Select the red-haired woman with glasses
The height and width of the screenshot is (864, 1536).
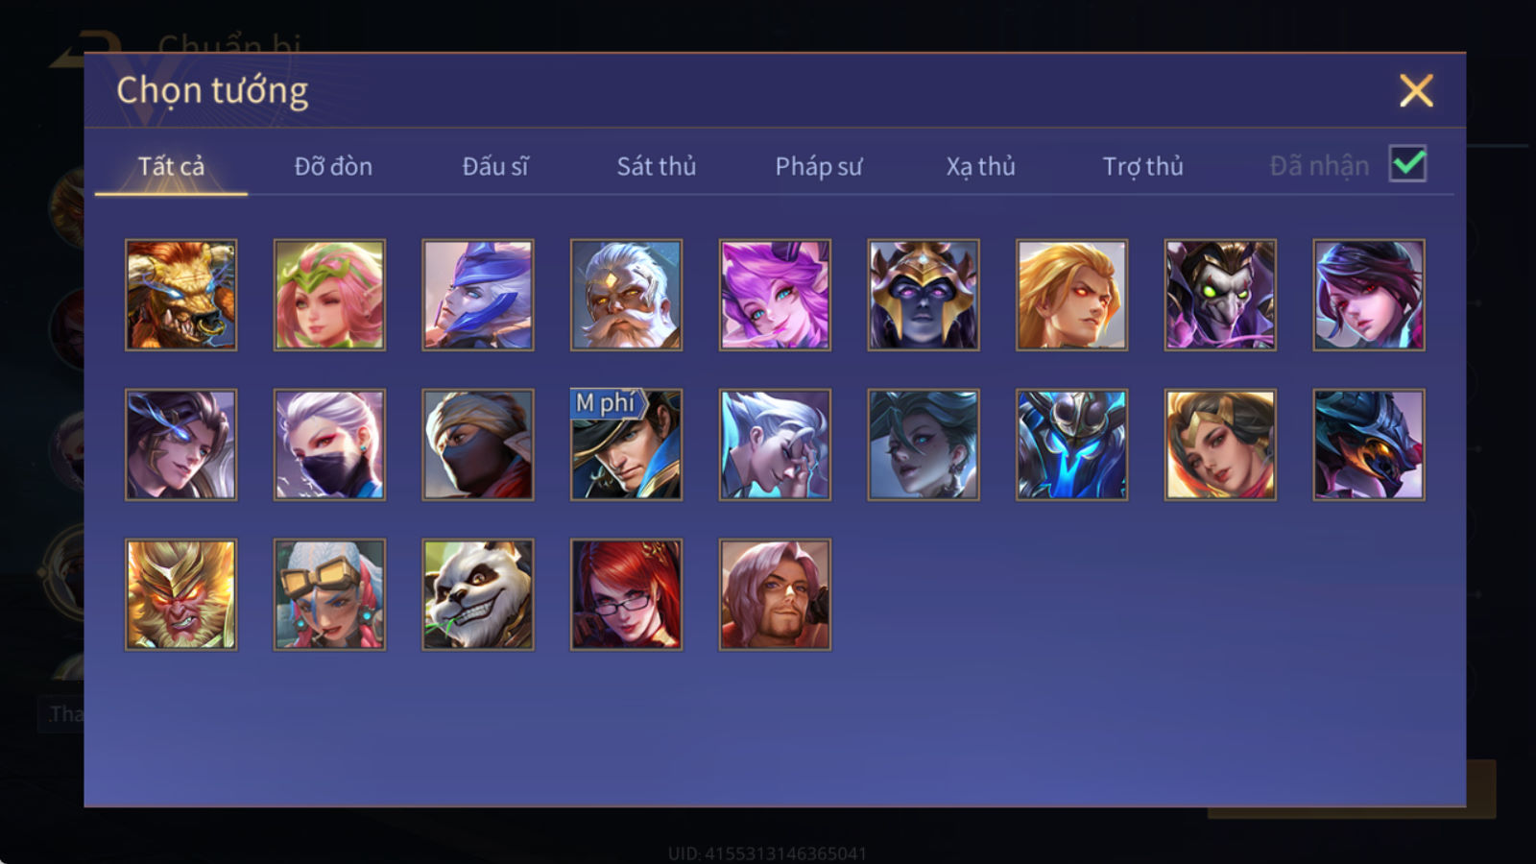point(626,594)
